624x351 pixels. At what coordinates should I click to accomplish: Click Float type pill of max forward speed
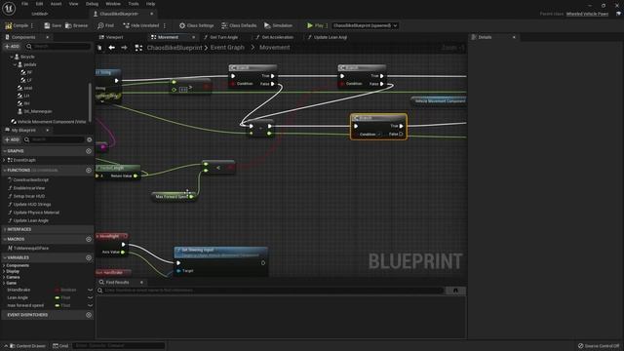pyautogui.click(x=62, y=305)
